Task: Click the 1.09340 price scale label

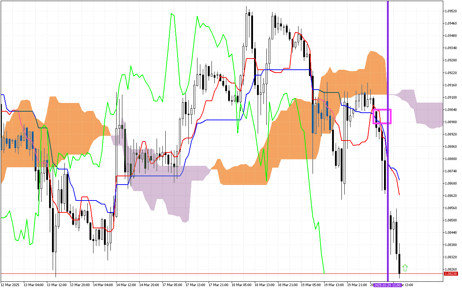Action: [452, 48]
